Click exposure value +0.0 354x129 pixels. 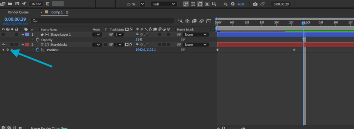click(x=241, y=4)
